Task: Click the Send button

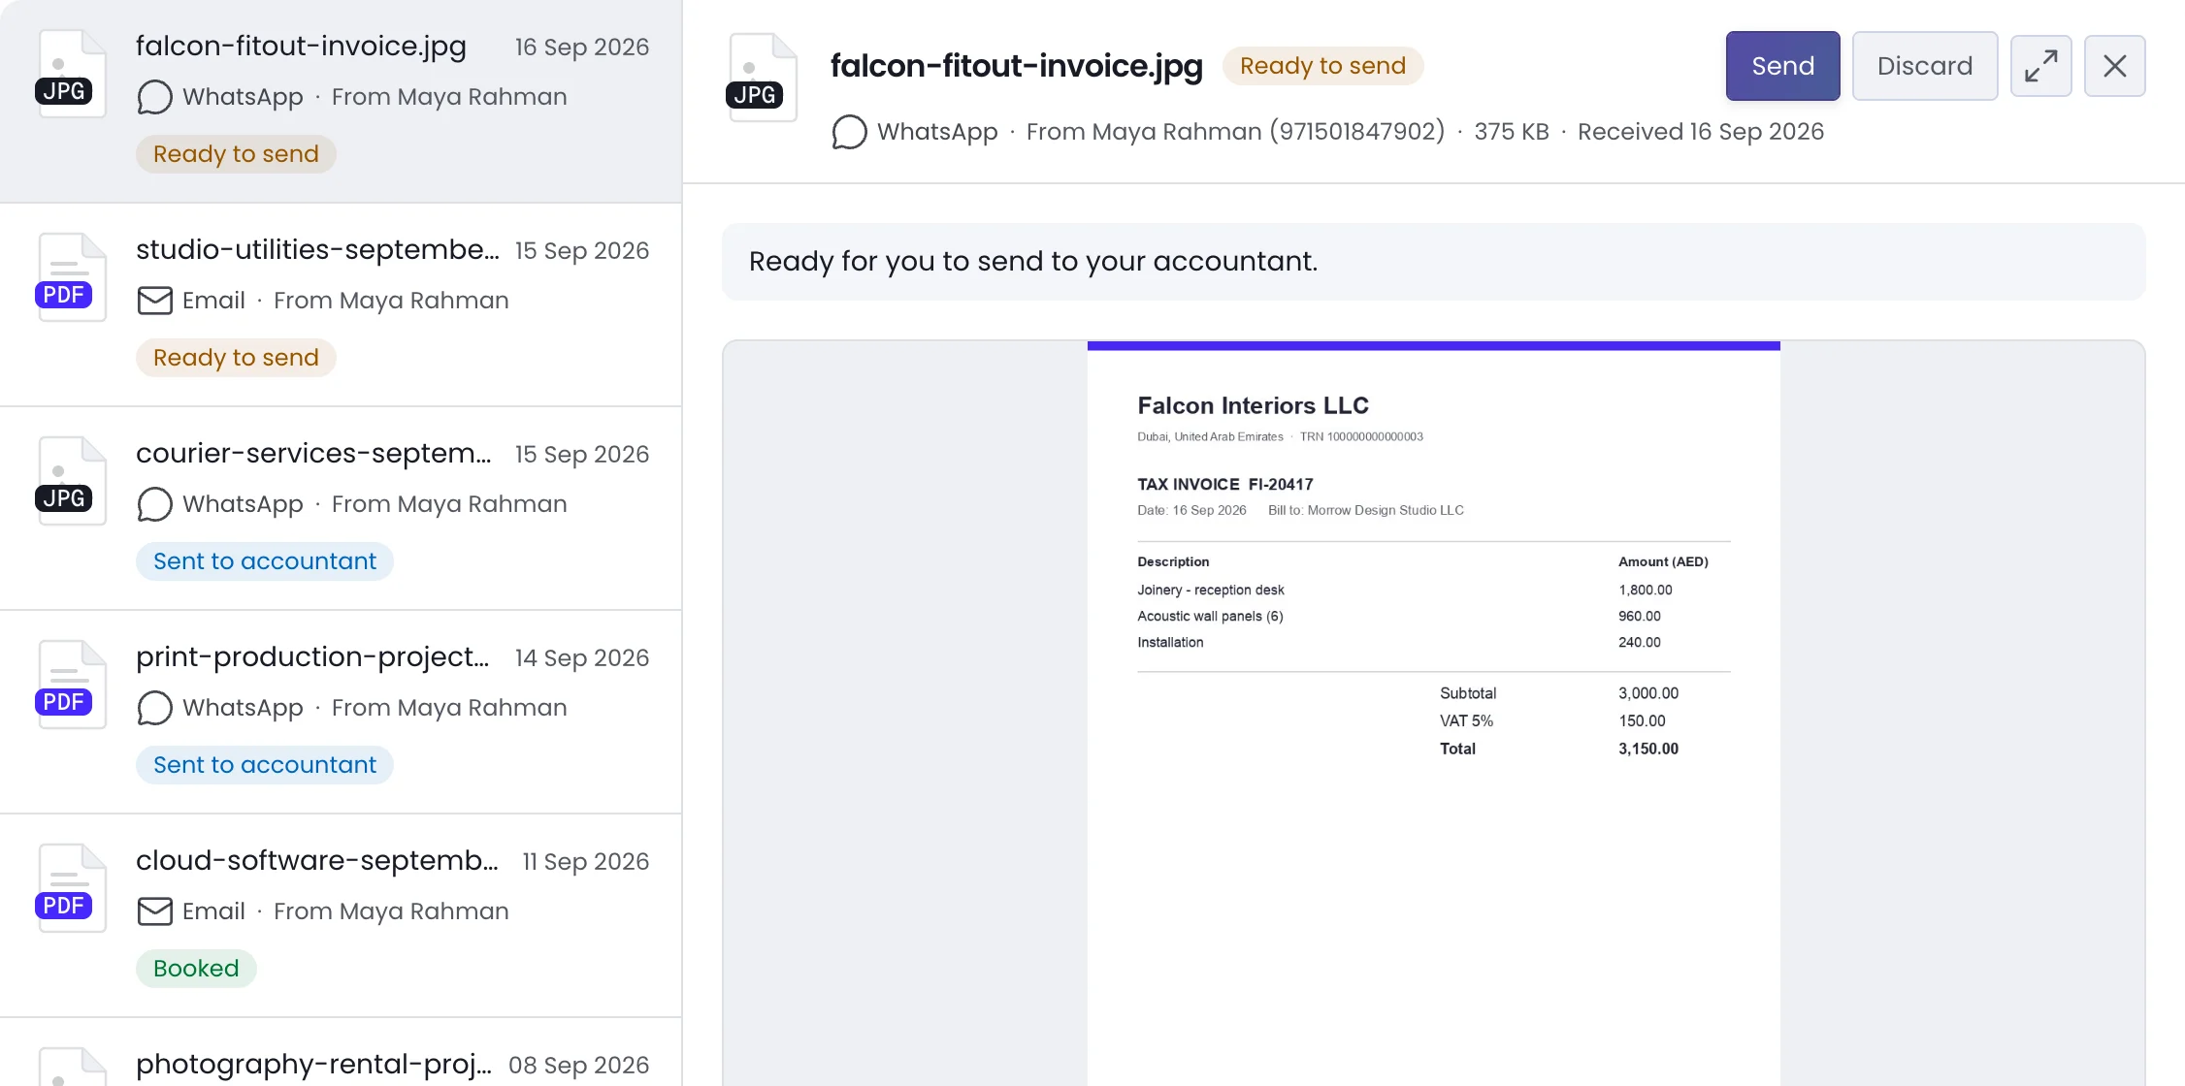Action: (1782, 66)
